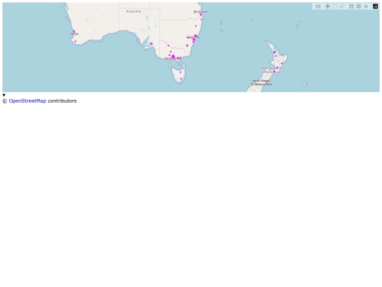
Task: Click the Sydney city label
Action: click(195, 38)
